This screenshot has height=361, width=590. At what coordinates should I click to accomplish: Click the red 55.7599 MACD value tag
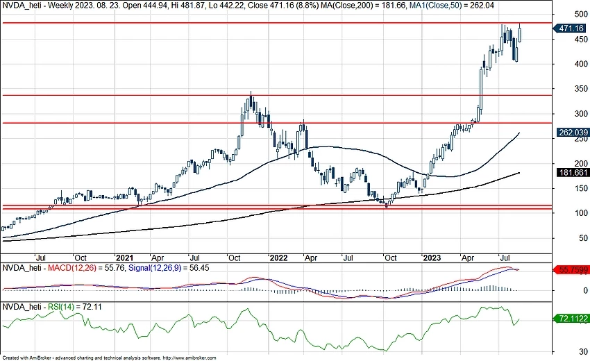coord(571,269)
